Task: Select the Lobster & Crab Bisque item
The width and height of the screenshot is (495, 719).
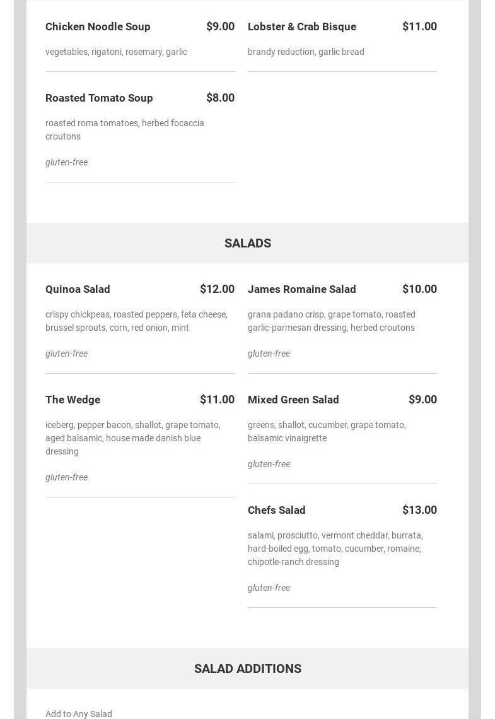Action: coord(301,27)
